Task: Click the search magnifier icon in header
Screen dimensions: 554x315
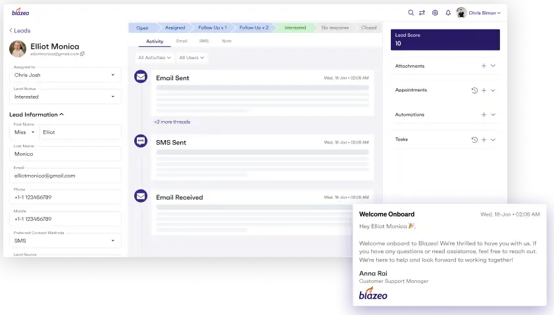Action: click(411, 12)
